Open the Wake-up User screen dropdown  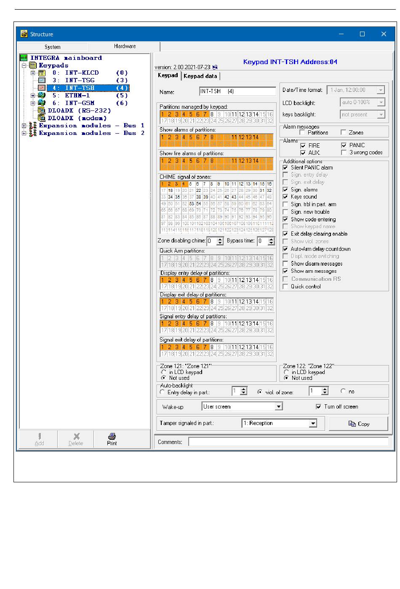pos(278,407)
